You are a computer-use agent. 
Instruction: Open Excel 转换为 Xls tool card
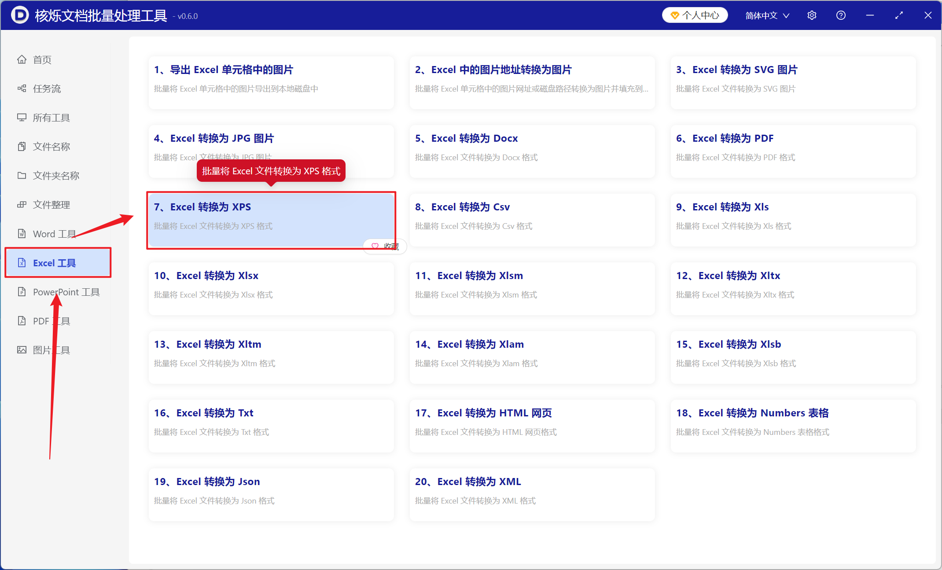(793, 220)
